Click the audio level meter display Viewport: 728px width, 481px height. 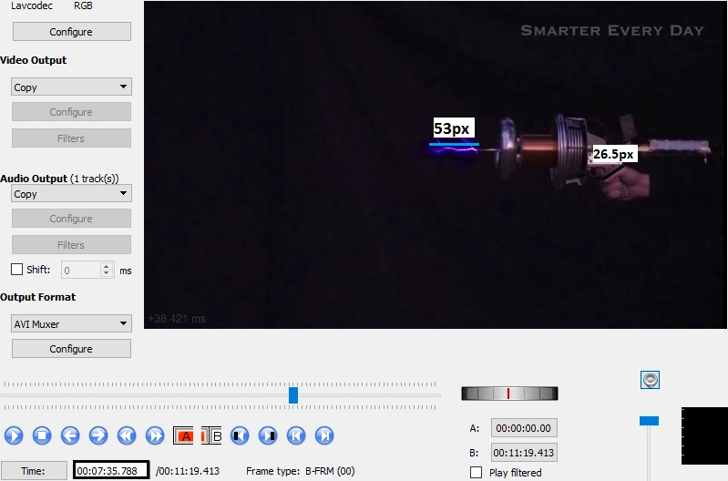704,435
